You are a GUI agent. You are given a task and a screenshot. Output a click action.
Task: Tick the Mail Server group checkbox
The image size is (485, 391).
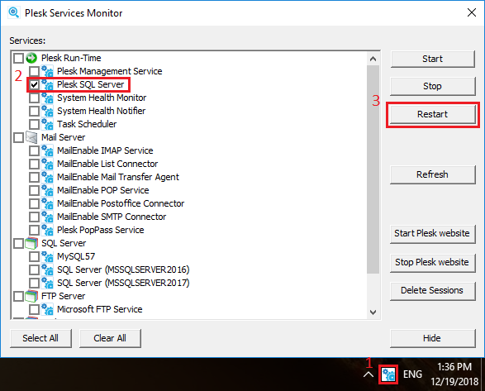coord(18,137)
